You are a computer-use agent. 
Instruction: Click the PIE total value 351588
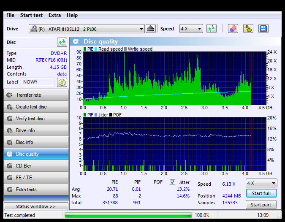(x=110, y=203)
